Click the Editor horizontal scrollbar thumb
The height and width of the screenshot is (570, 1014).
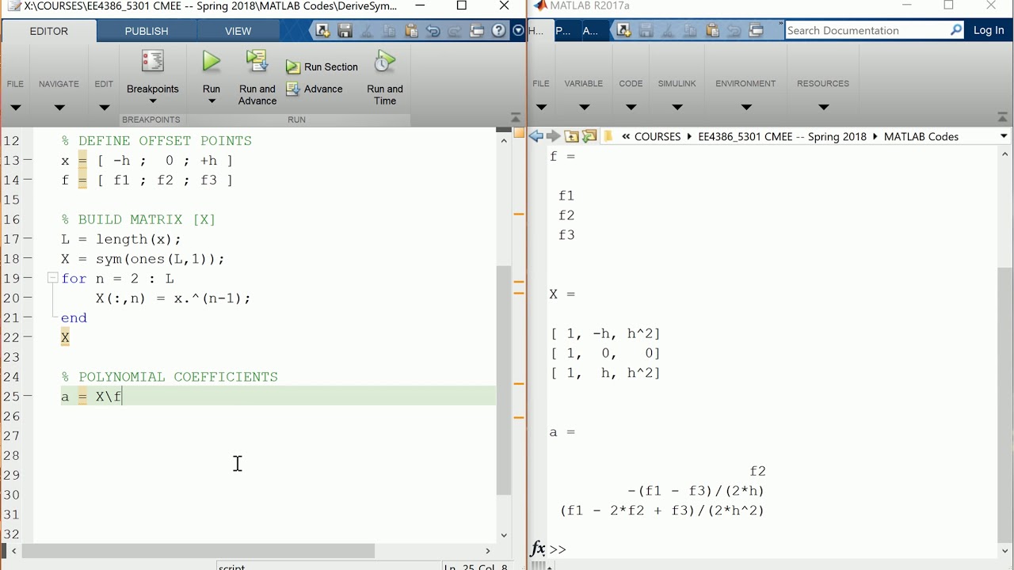198,551
